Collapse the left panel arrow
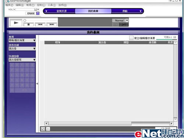 tap(37, 84)
